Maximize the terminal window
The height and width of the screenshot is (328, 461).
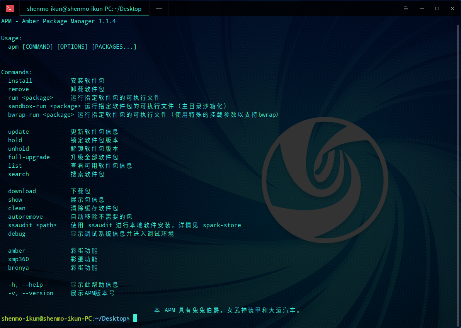point(437,8)
